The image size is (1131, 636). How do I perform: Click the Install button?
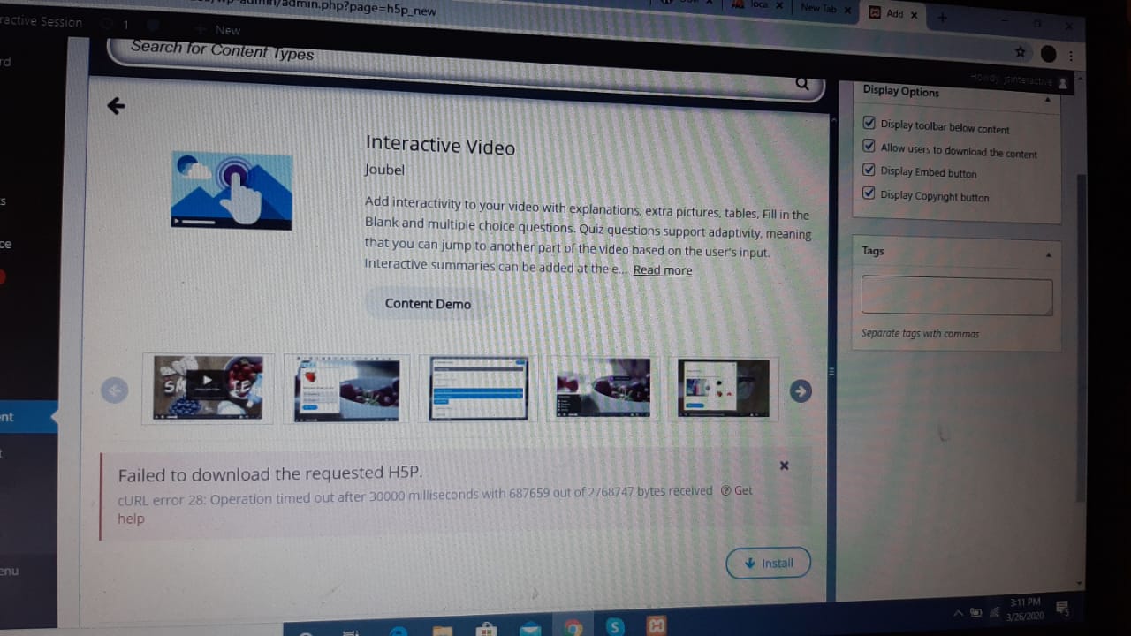tap(768, 563)
